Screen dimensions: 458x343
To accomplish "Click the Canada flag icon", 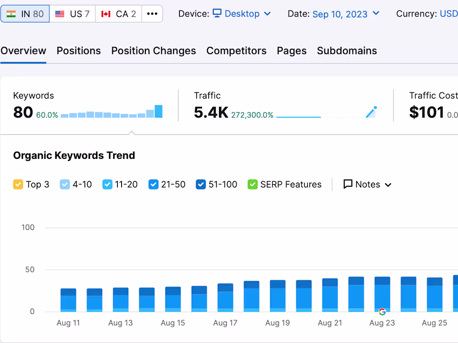I will coord(105,13).
